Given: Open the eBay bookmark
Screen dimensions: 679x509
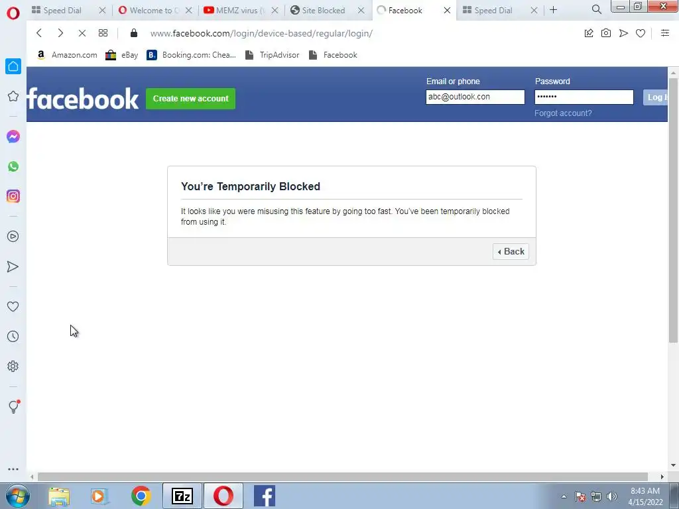Looking at the screenshot, I should click(122, 55).
